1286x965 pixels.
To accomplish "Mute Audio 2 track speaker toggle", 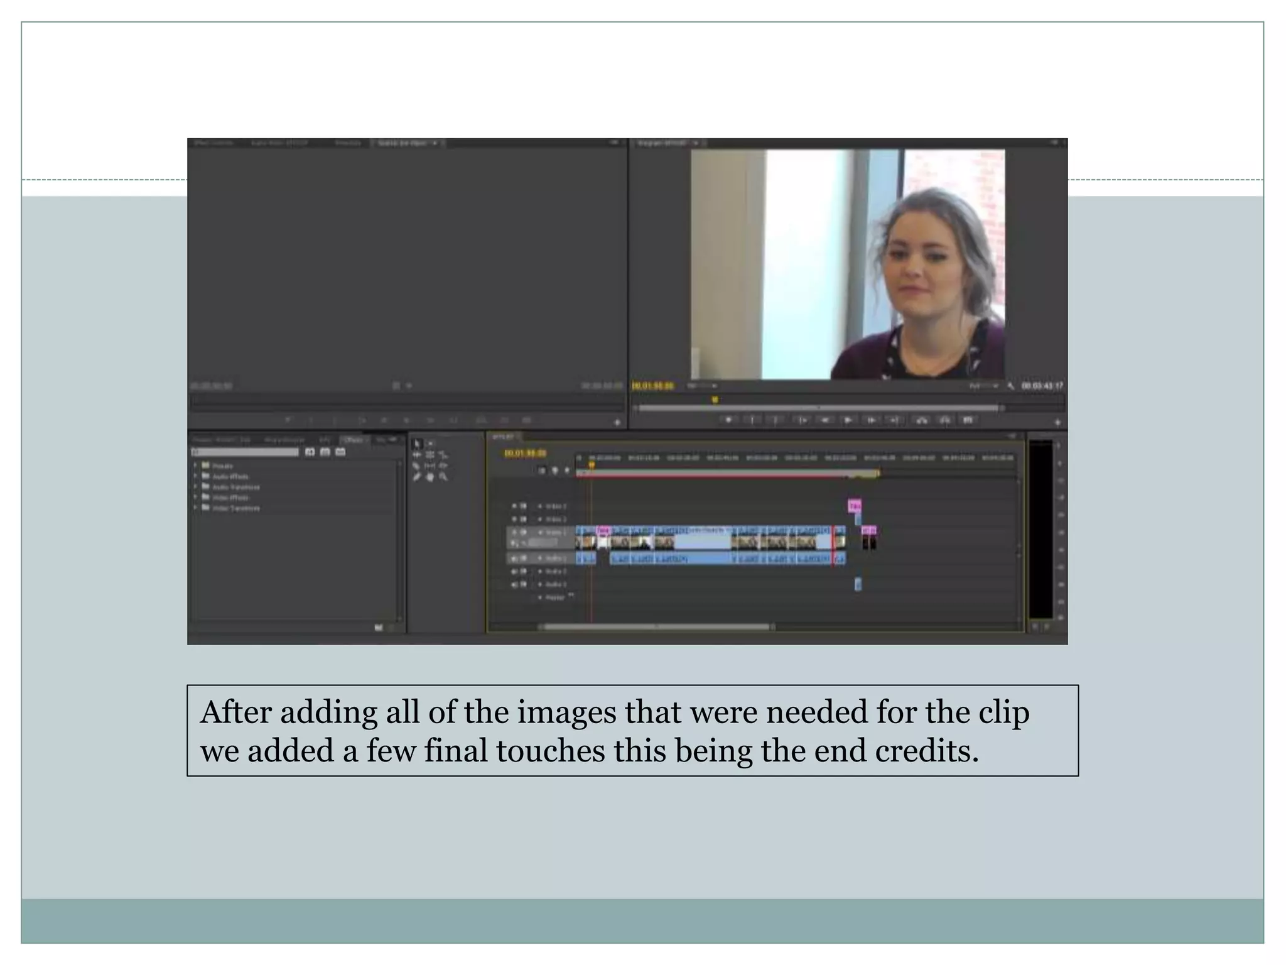I will coord(514,572).
